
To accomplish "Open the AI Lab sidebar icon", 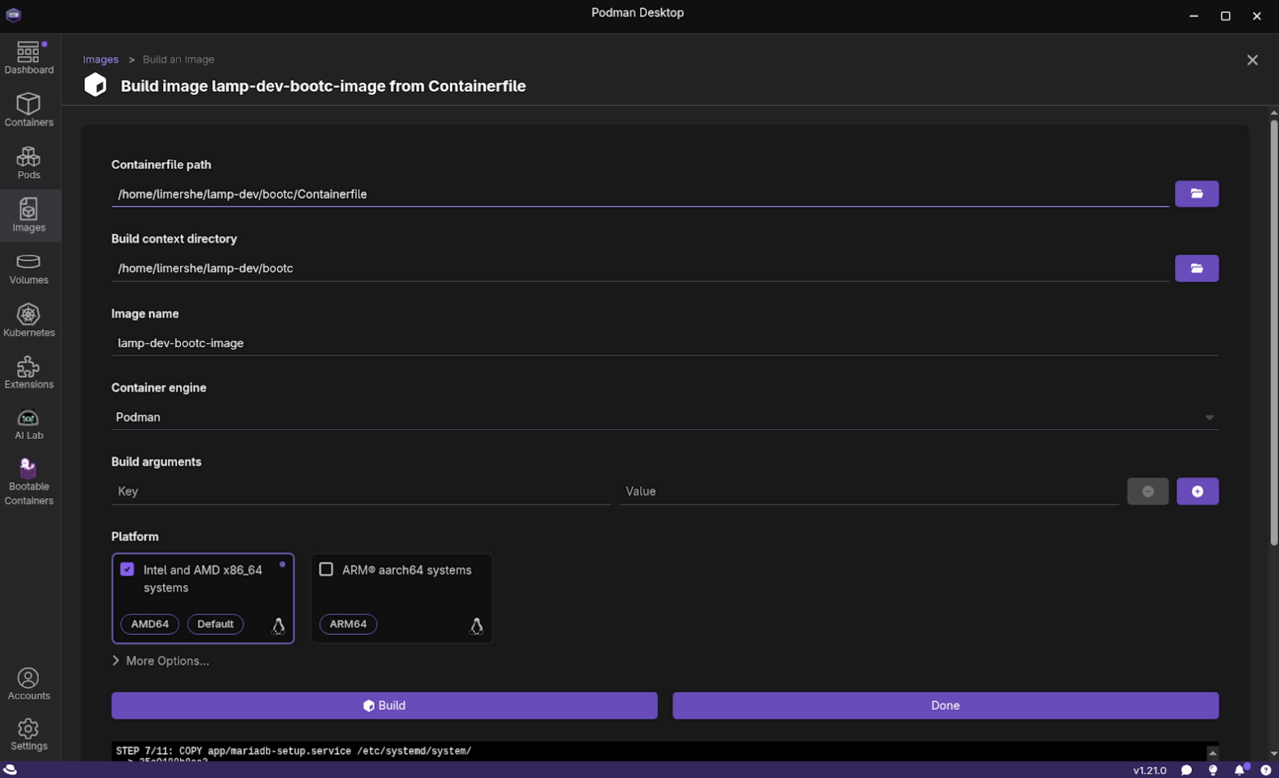I will (28, 424).
